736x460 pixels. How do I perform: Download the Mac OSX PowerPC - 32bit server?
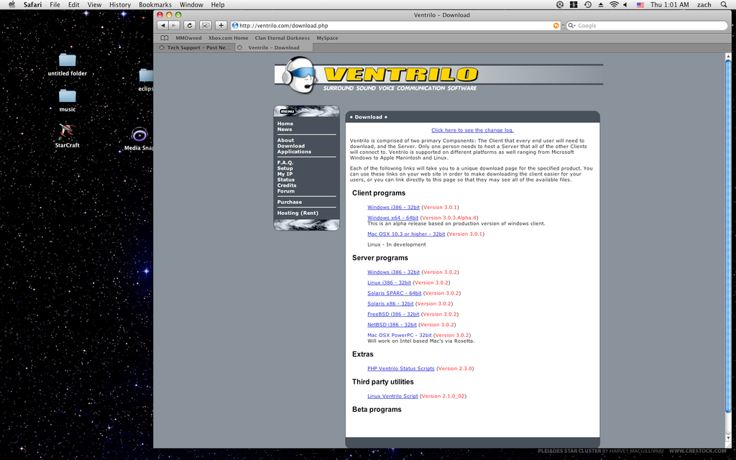coord(400,335)
